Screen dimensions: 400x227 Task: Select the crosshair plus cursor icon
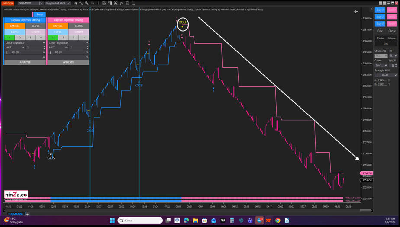[98, 3]
